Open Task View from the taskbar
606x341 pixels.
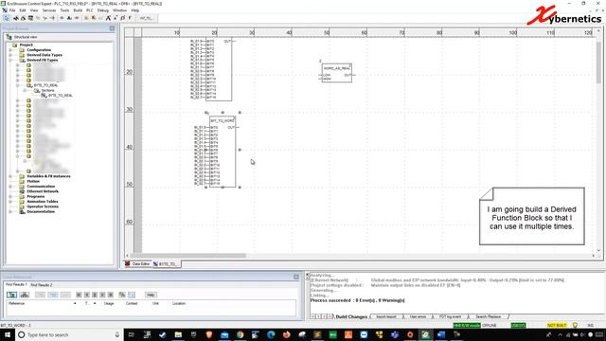click(x=132, y=334)
